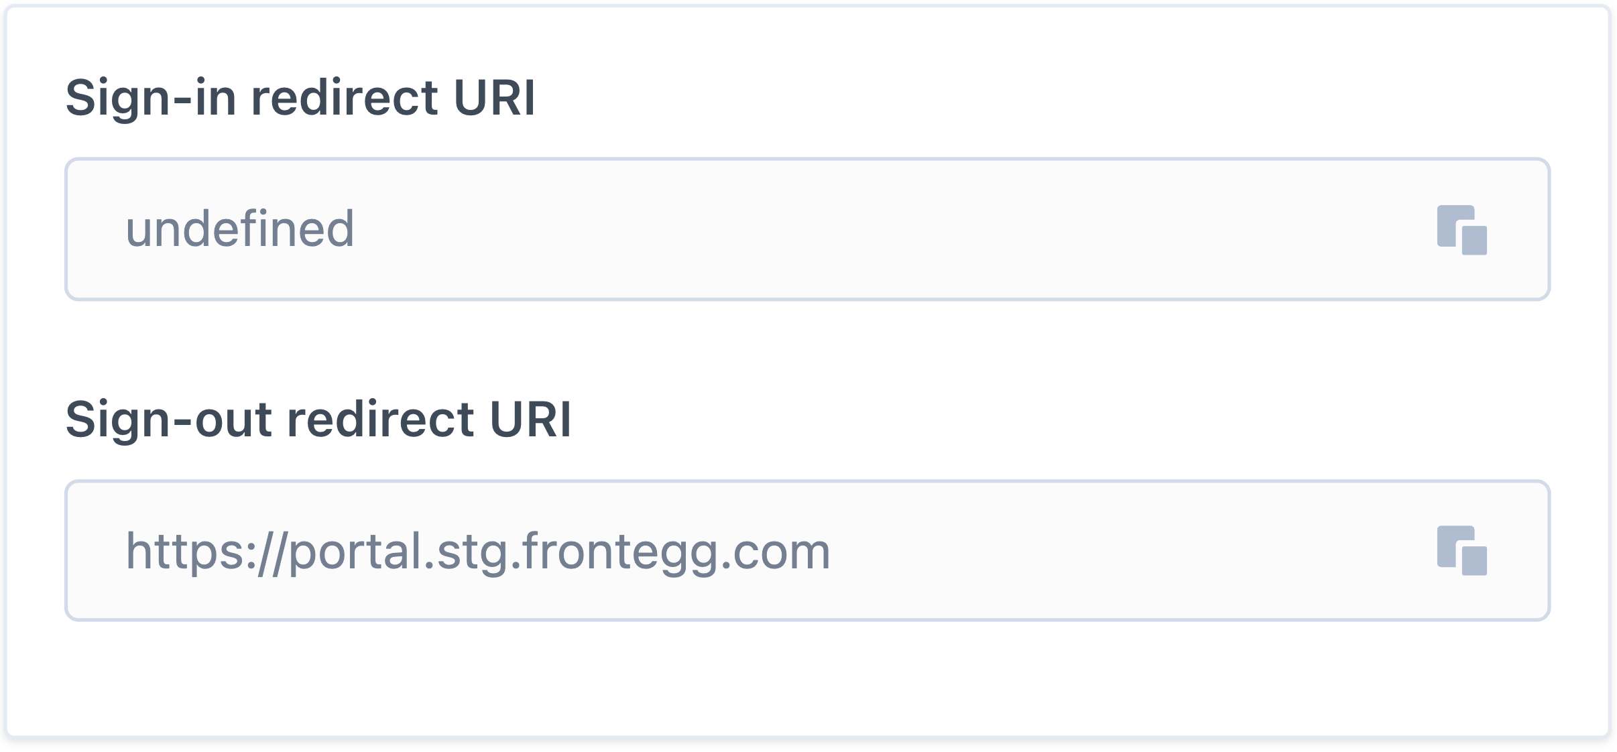The height and width of the screenshot is (752, 1617).
Task: Hit the duplicate icon in the lower URI box
Action: (x=1461, y=550)
